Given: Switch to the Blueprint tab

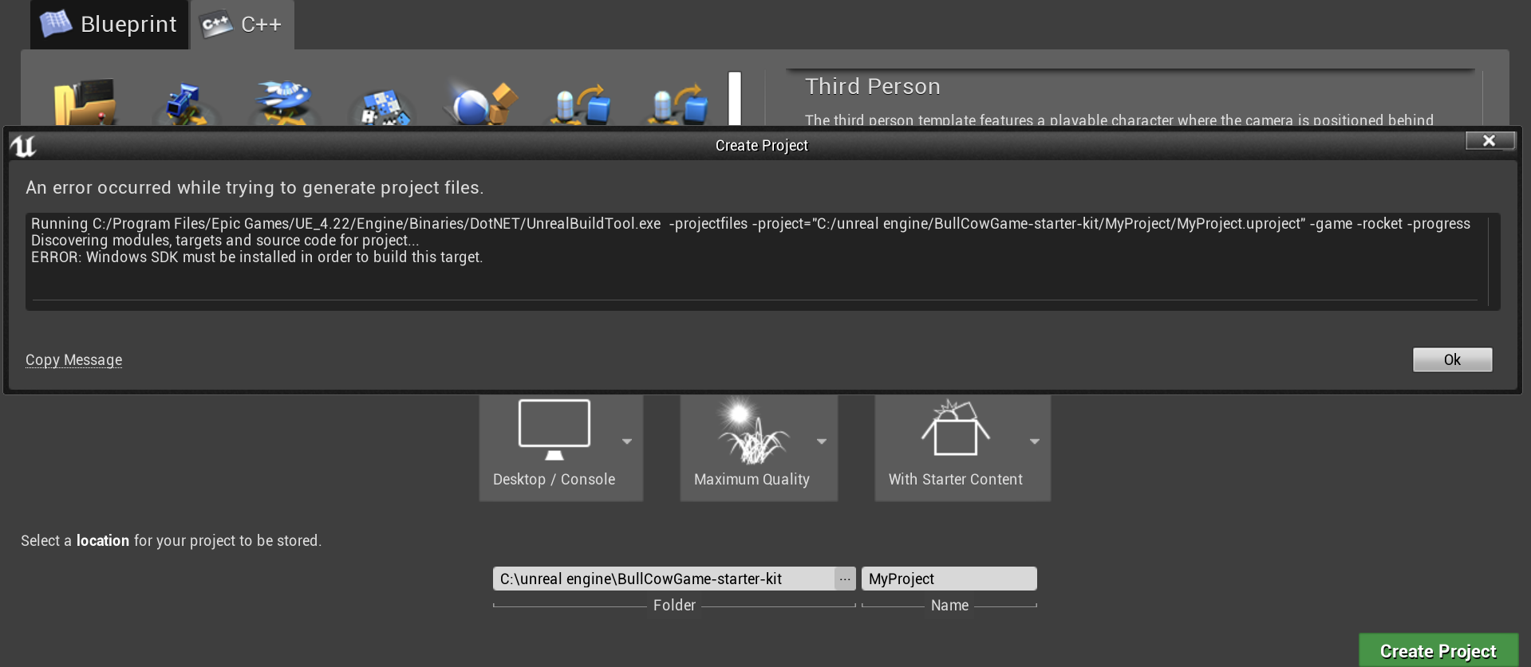Looking at the screenshot, I should [x=109, y=25].
